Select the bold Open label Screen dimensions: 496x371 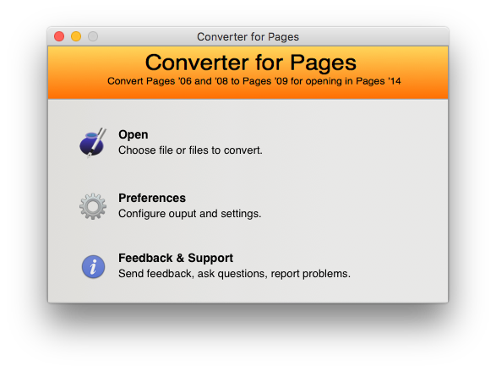pos(134,134)
